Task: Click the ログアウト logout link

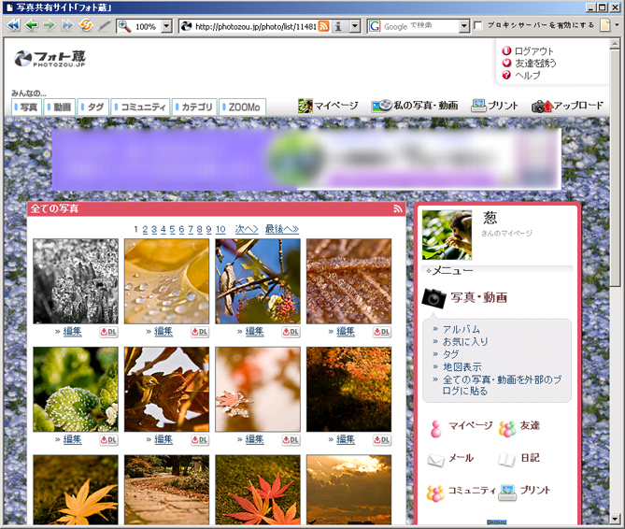Action: pos(533,51)
